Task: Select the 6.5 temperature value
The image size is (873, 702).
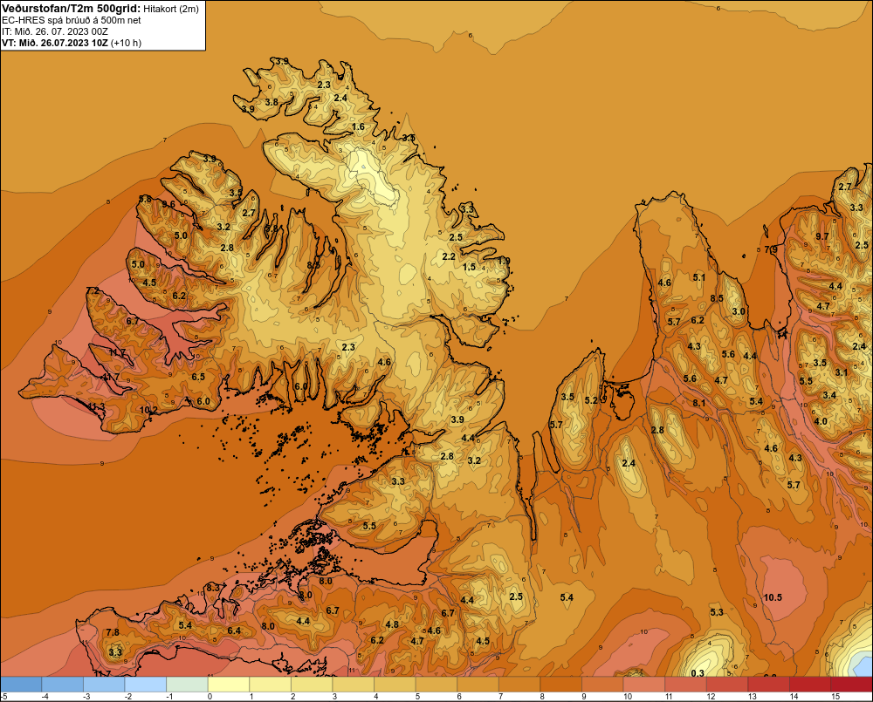Action: click(x=198, y=377)
